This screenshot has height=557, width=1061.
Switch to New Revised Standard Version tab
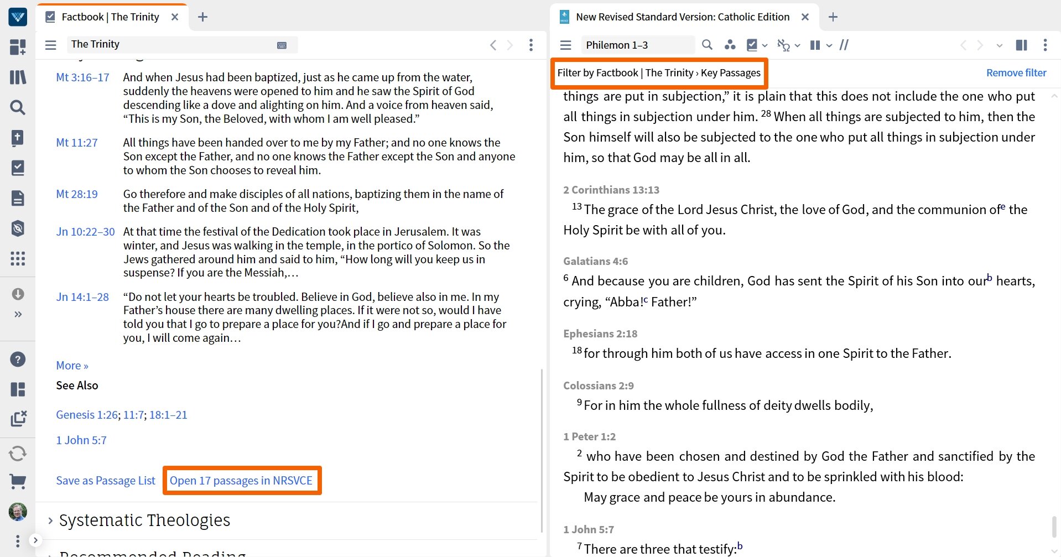pyautogui.click(x=682, y=17)
